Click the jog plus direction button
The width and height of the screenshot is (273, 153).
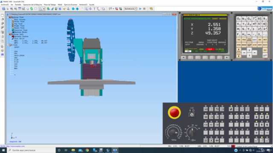tap(256, 133)
